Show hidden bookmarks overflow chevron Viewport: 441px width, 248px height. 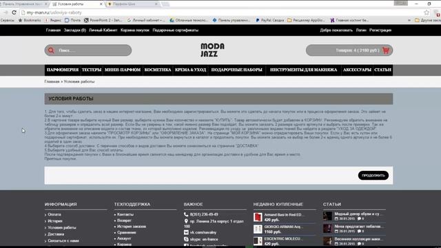click(x=409, y=20)
